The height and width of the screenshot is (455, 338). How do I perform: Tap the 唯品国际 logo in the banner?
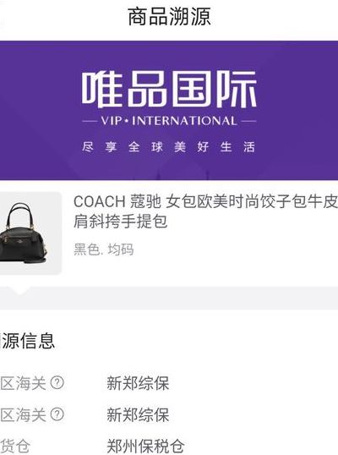coord(169,89)
